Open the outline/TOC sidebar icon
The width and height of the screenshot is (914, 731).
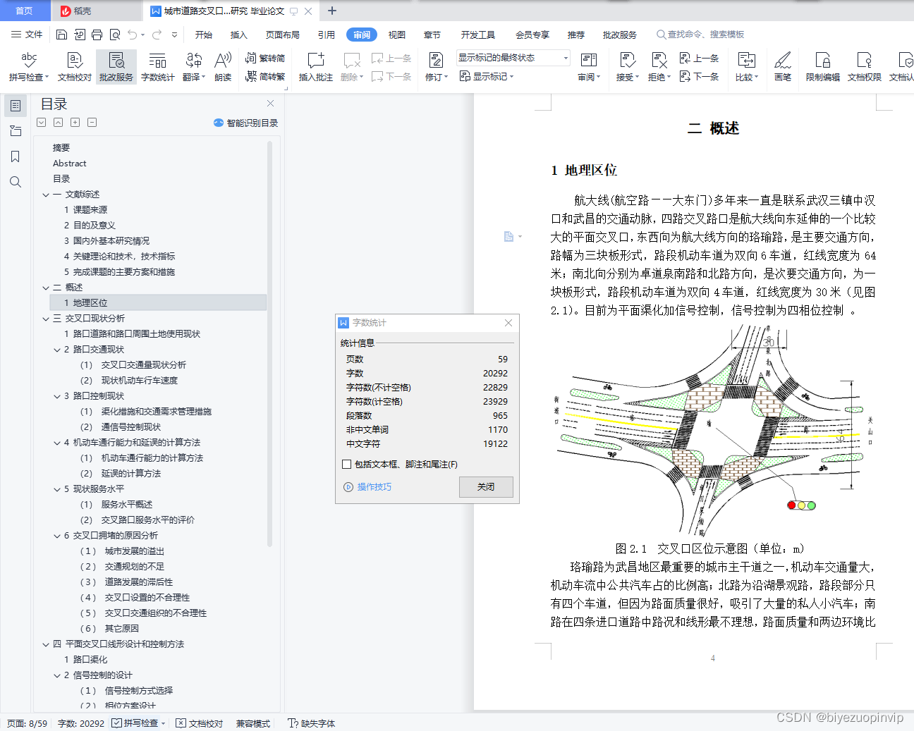[16, 106]
